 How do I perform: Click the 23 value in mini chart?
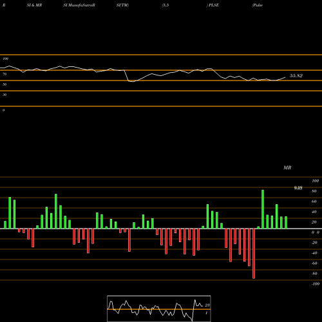pos(207,305)
